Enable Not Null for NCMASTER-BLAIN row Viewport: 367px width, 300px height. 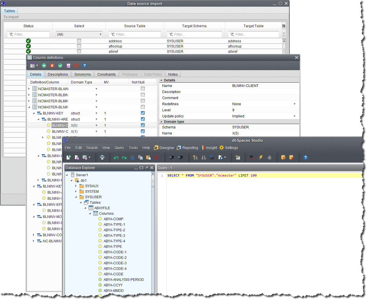143,89
